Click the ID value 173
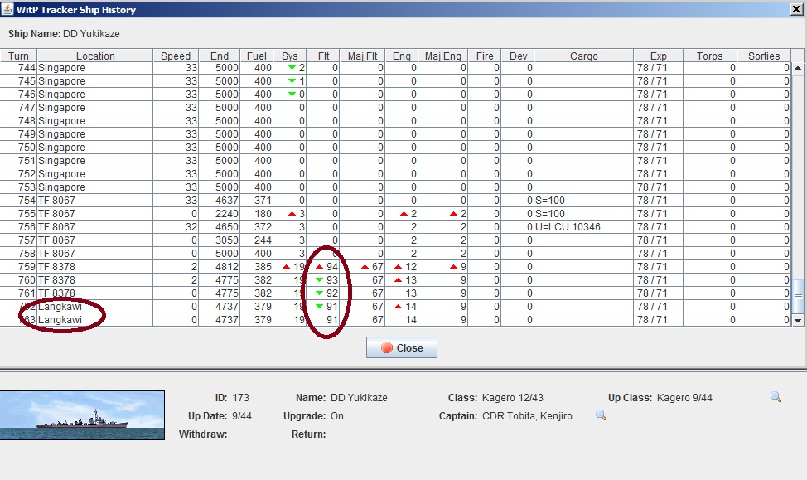 pyautogui.click(x=240, y=398)
